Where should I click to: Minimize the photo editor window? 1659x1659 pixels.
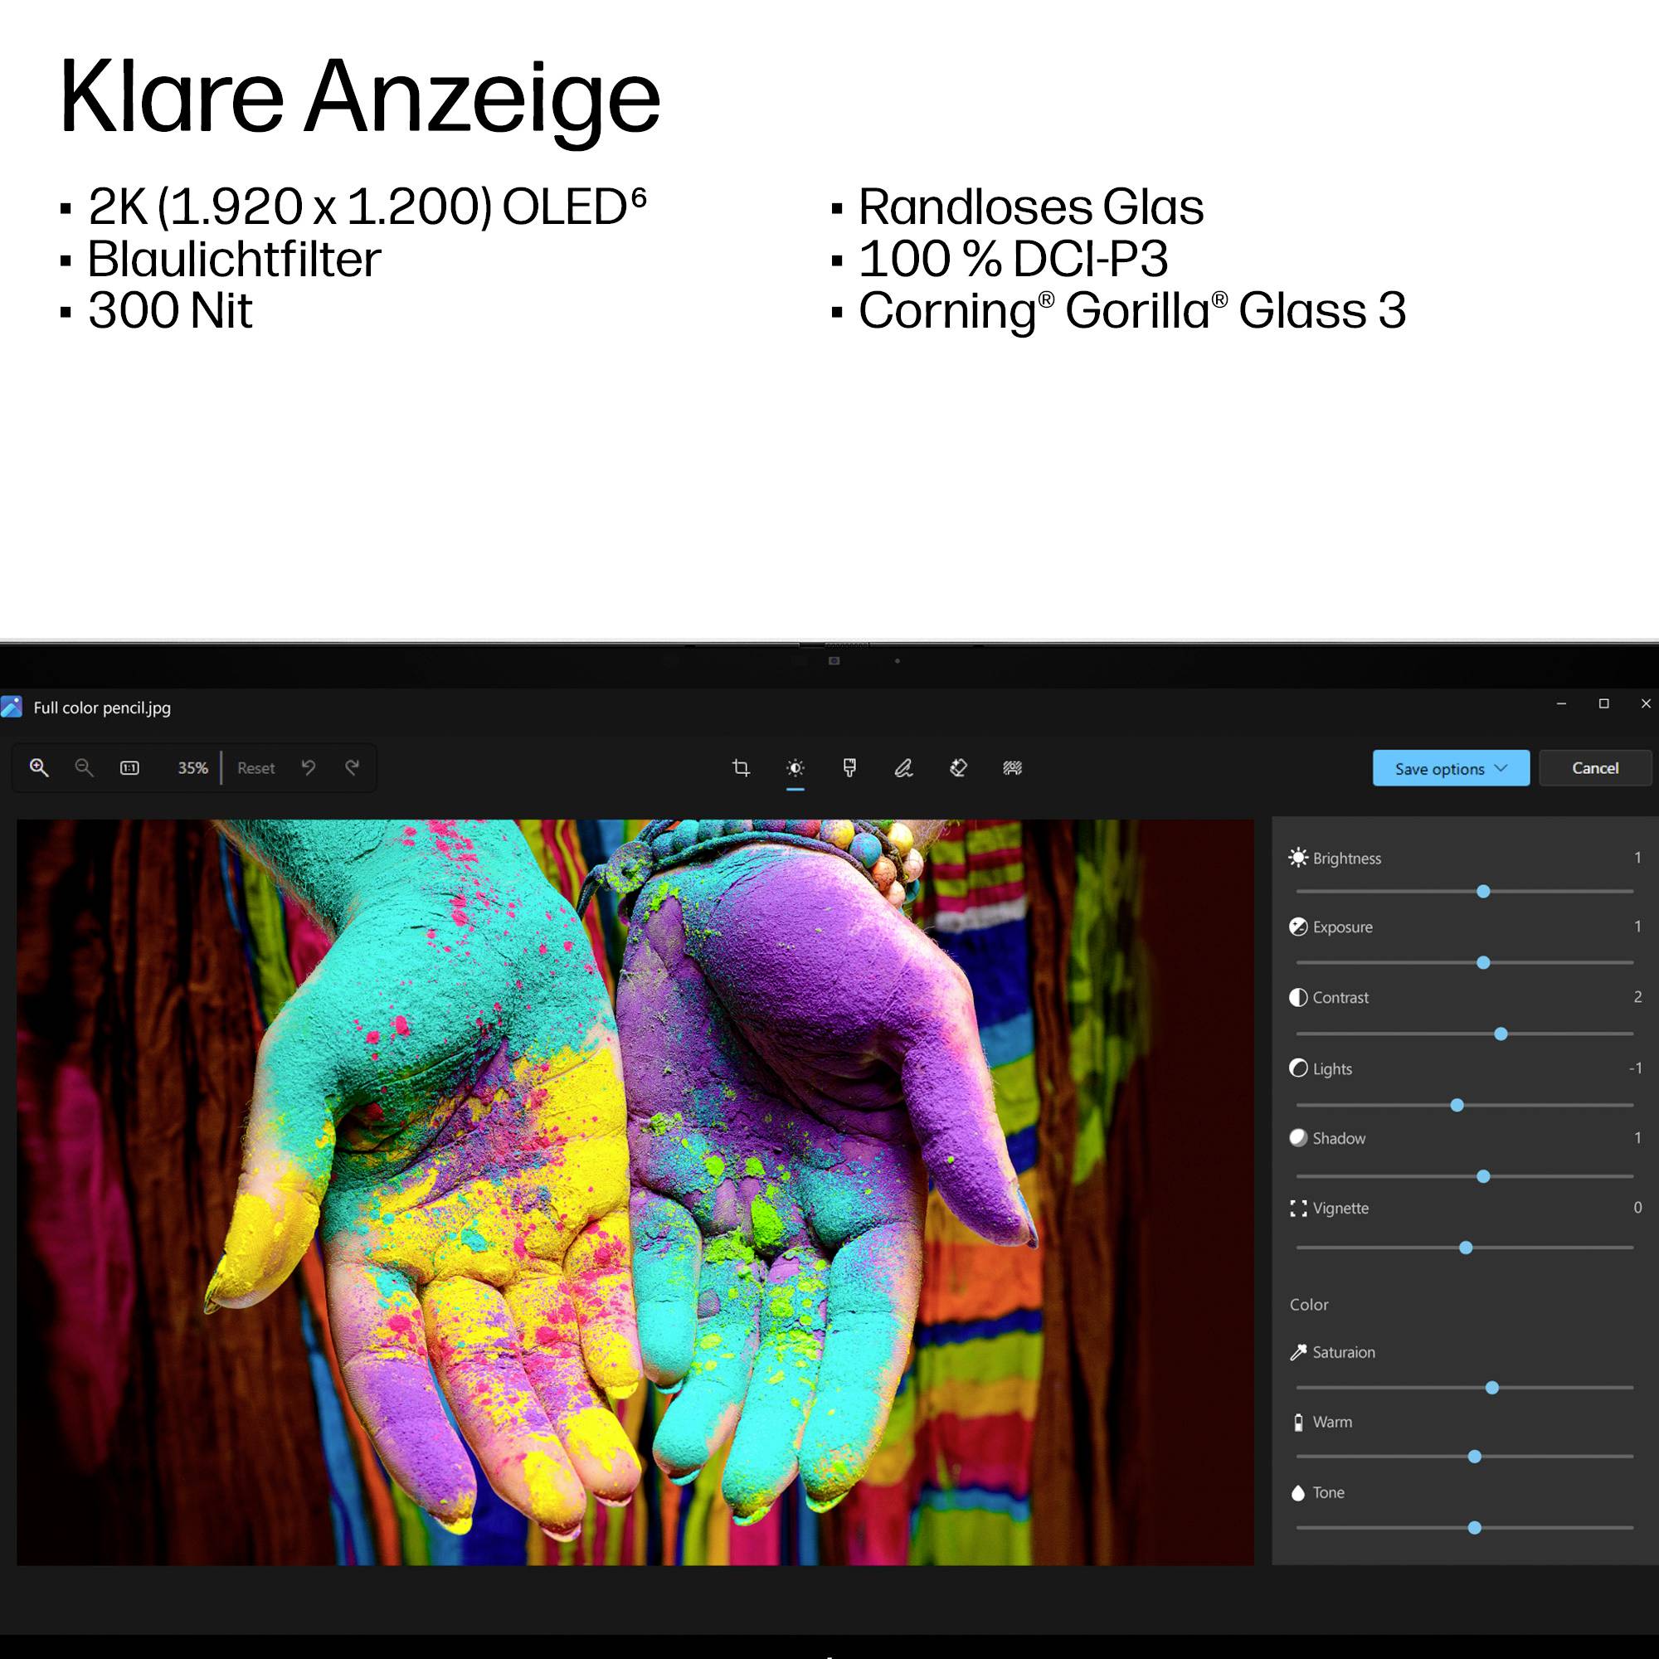tap(1562, 703)
